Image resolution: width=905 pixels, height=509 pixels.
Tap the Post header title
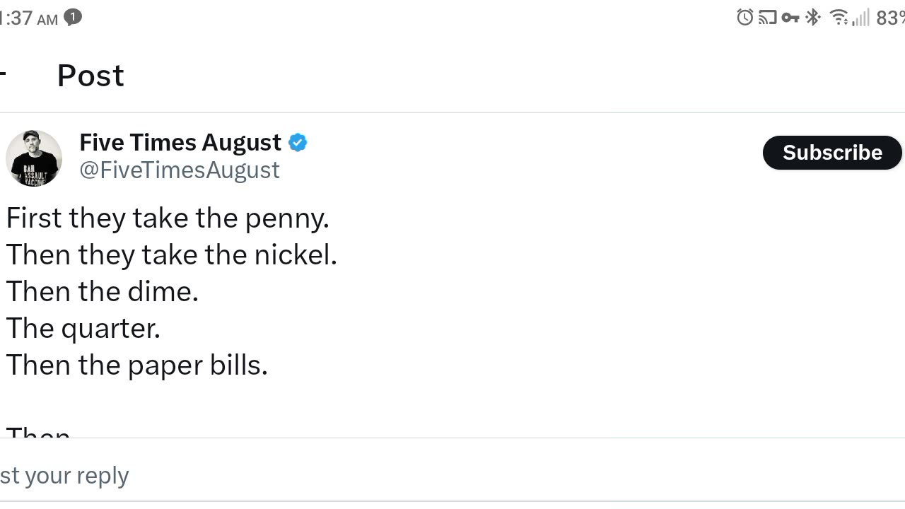(x=90, y=76)
